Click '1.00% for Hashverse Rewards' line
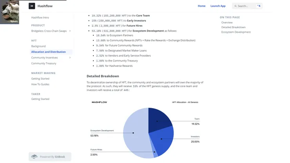This screenshot has height=163, width=290. (x=114, y=66)
